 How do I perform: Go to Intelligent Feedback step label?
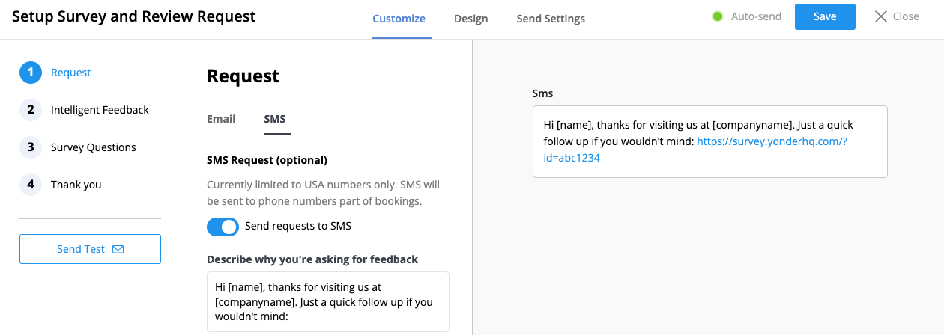click(100, 110)
